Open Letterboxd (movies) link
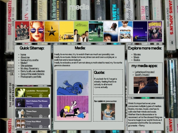 [145, 72]
